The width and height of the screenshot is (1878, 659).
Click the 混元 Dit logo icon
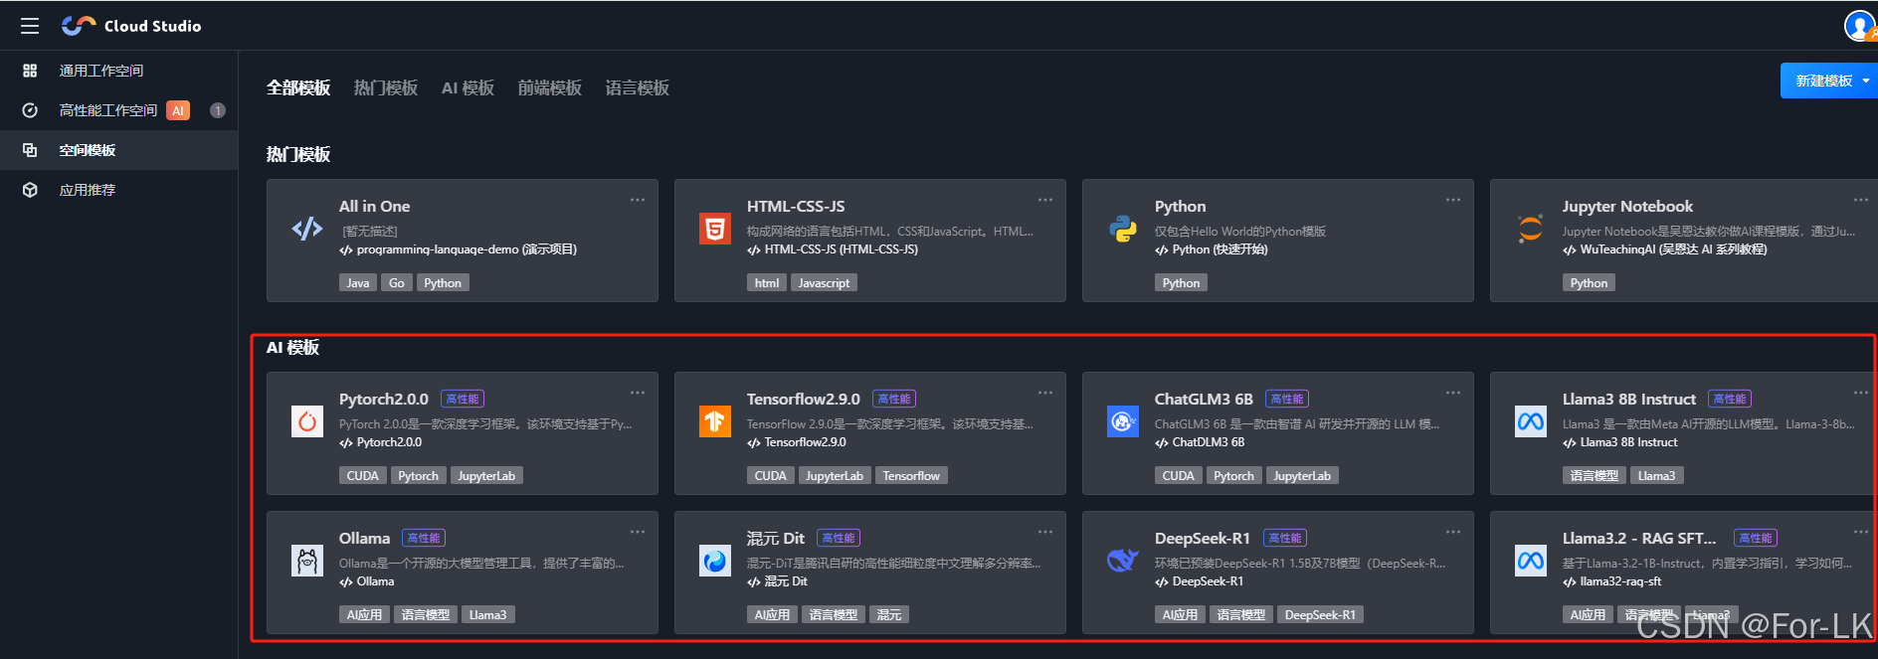coord(715,561)
